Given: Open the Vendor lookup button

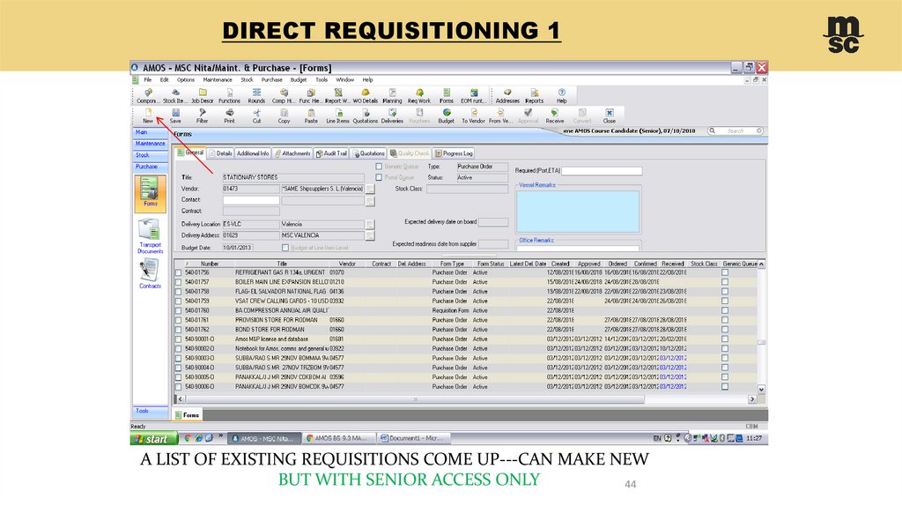Looking at the screenshot, I should pos(370,189).
